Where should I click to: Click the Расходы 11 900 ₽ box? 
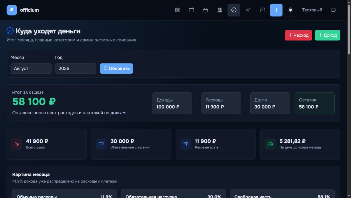point(221,103)
